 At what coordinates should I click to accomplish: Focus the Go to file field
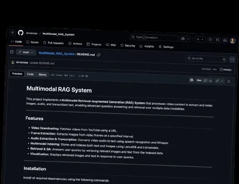[x=206, y=59]
